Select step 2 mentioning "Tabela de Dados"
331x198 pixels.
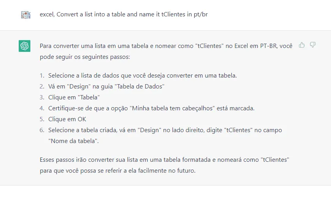(x=106, y=87)
